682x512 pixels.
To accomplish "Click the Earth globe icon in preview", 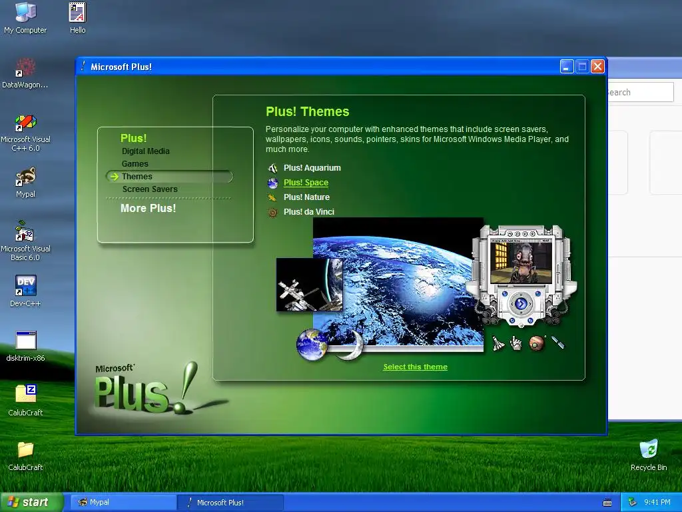I will 312,345.
